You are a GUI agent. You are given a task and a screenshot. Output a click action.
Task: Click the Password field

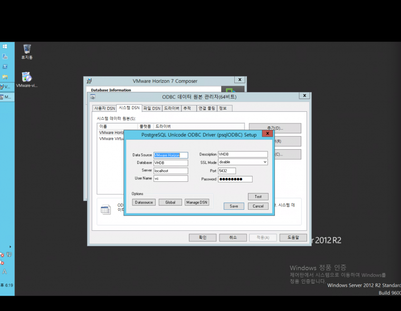pyautogui.click(x=235, y=179)
